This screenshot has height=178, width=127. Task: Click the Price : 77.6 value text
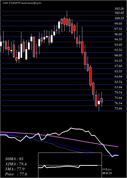16,174
